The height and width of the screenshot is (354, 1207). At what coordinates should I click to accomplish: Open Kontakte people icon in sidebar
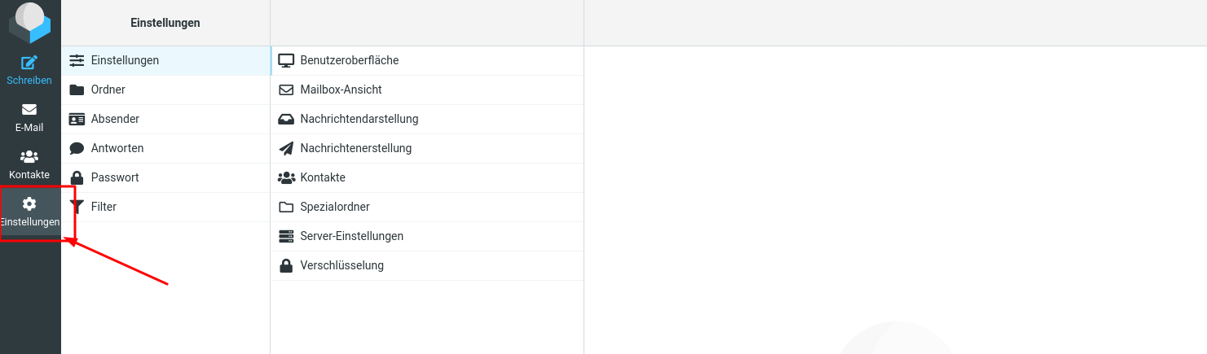click(x=29, y=156)
